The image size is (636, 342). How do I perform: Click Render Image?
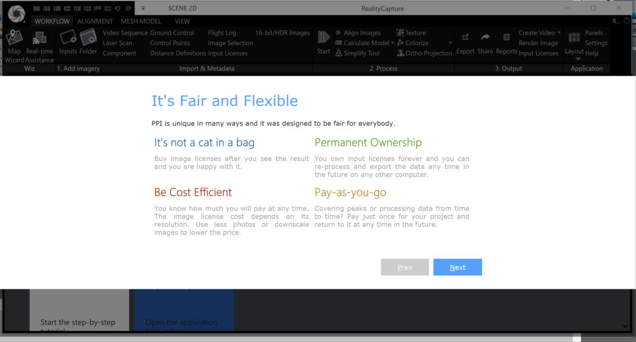pos(538,43)
